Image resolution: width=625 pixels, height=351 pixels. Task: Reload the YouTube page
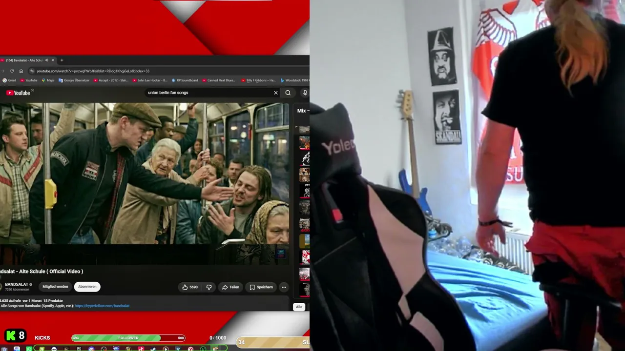coord(12,71)
